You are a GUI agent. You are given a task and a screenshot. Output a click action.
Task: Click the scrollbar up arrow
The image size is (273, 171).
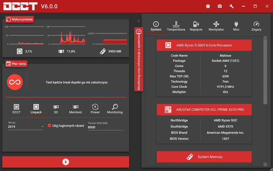click(265, 38)
